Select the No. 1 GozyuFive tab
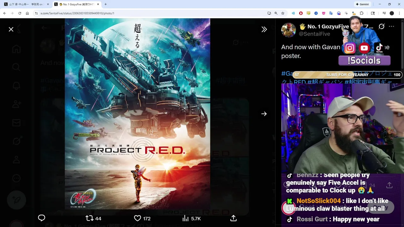 pyautogui.click(x=77, y=4)
